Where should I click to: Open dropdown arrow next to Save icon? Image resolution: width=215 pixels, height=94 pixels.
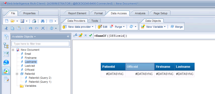(27, 21)
